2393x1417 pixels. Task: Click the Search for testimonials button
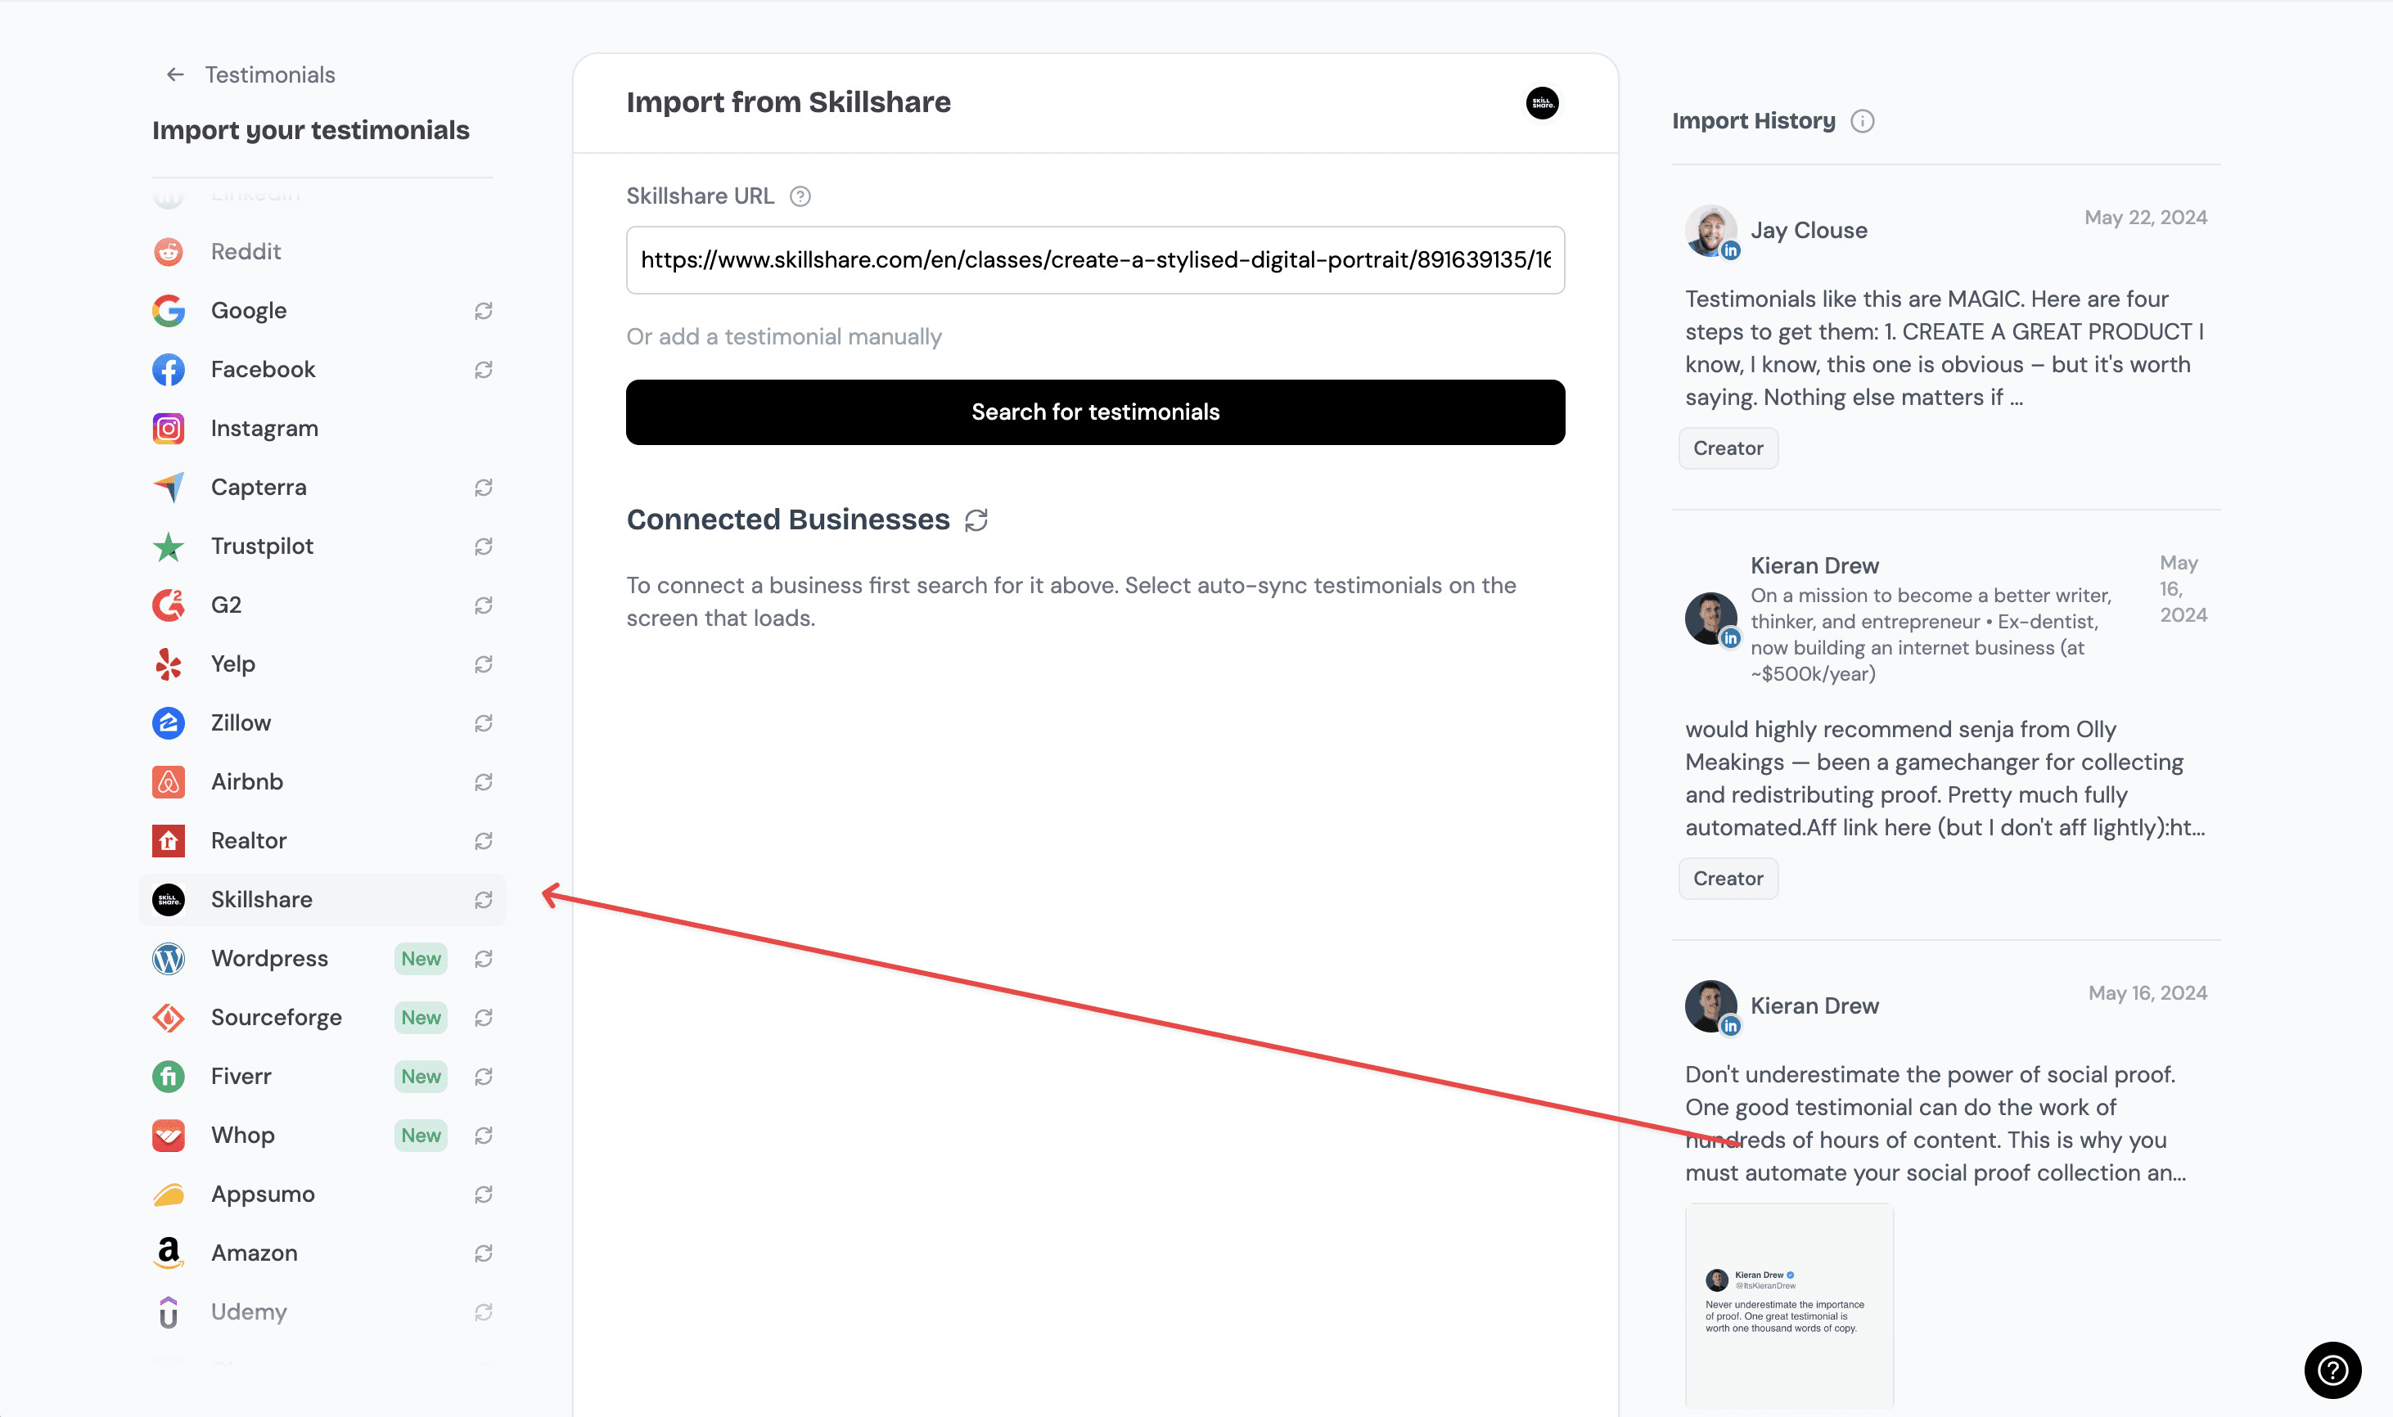[1095, 412]
